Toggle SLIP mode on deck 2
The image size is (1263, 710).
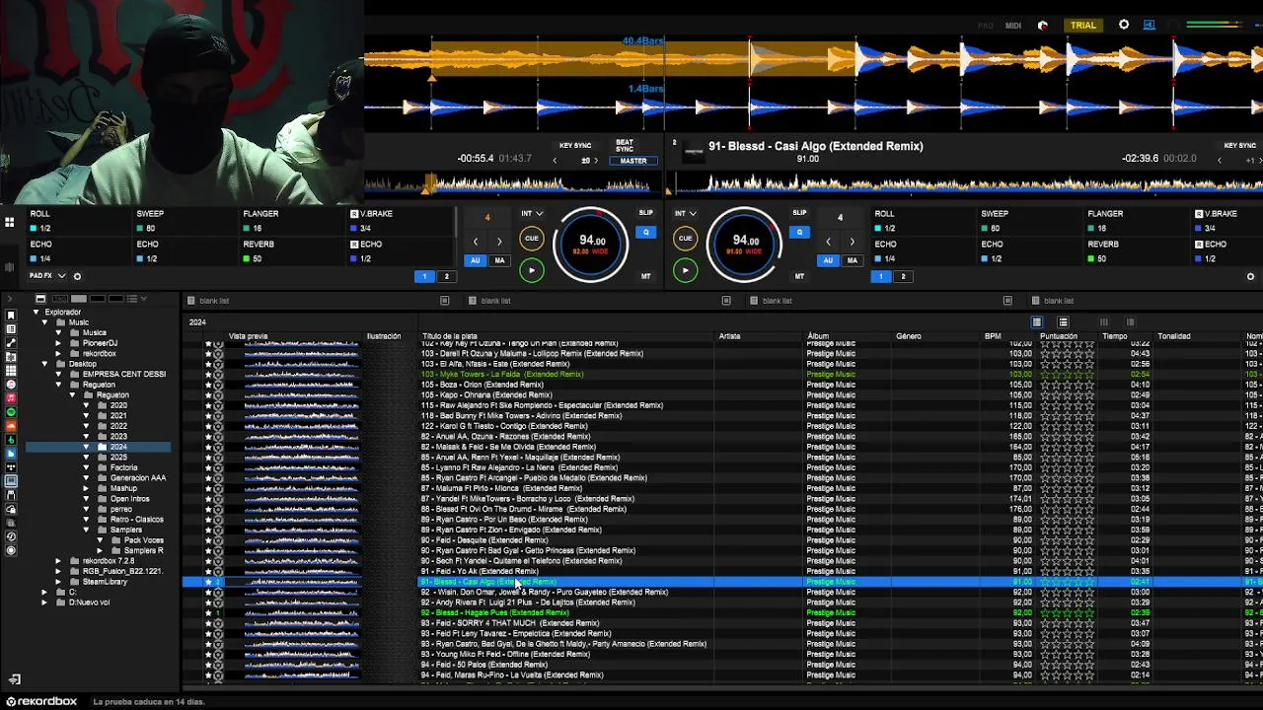[800, 213]
